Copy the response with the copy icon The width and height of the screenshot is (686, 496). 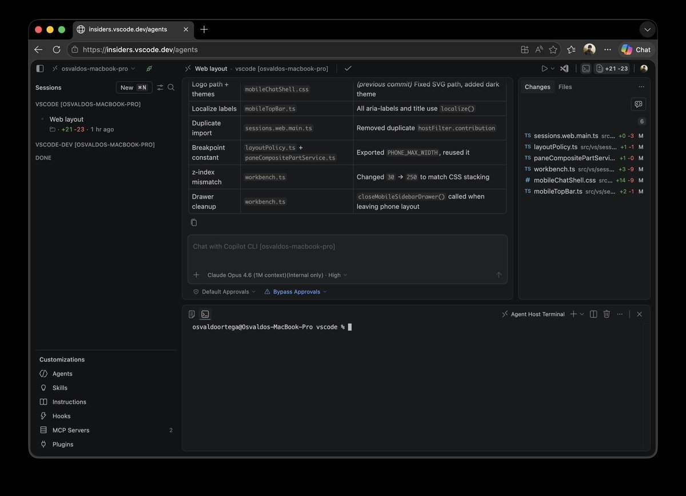tap(194, 223)
